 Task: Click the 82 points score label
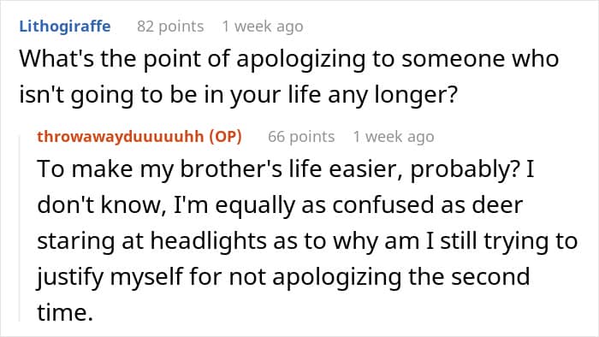click(x=170, y=27)
